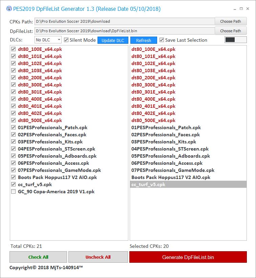Image resolution: width=256 pixels, height=278 pixels.
Task: Uncheck 06PESProfessionals_Access.cpk checkbox
Action: click(x=13, y=163)
